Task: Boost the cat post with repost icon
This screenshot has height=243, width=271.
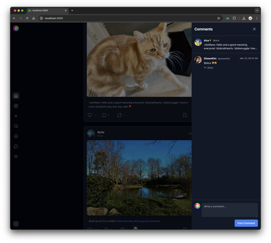Action: pyautogui.click(x=119, y=115)
